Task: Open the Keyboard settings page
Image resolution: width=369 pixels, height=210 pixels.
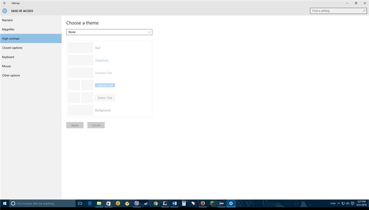Action: click(x=8, y=57)
